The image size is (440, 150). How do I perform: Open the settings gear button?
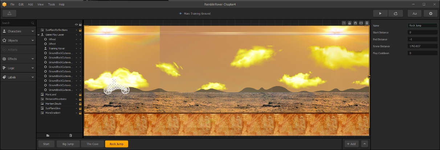click(x=431, y=13)
